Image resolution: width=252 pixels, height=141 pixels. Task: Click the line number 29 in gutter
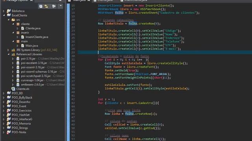(73, 52)
